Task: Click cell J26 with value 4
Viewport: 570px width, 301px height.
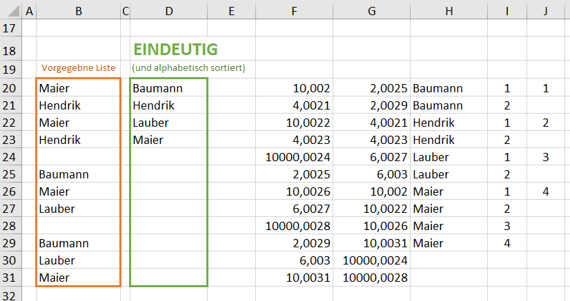Action: (x=546, y=191)
